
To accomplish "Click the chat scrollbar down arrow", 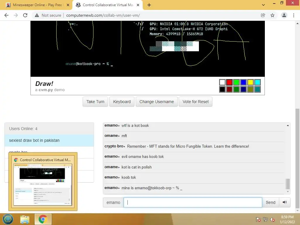I will click(x=288, y=192).
